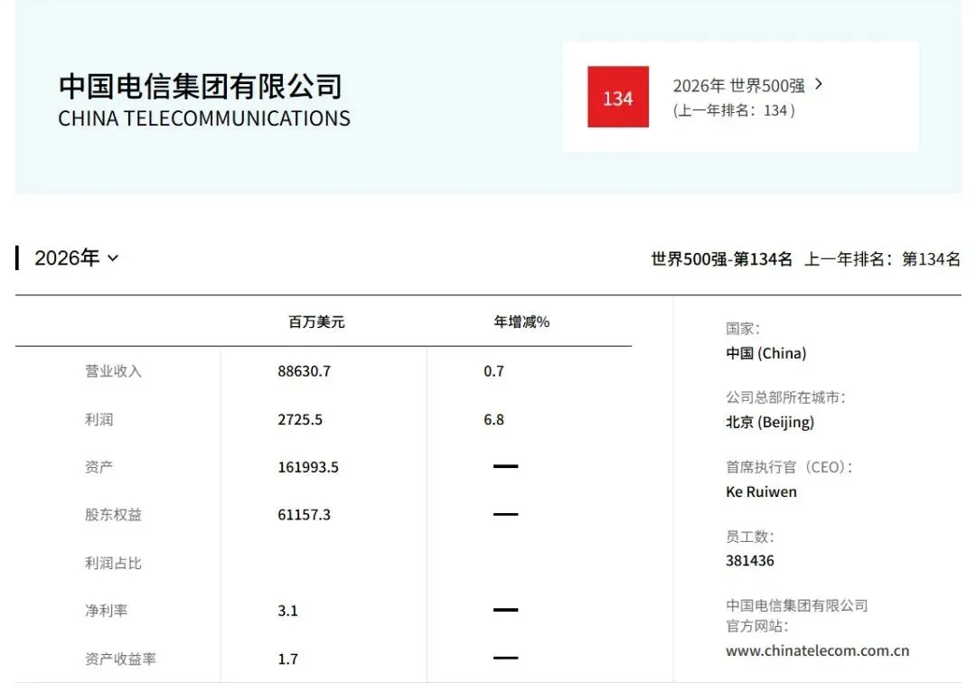Click (上一年排名：134) in the rank card
Viewport: 976px width, 683px height.
734,110
